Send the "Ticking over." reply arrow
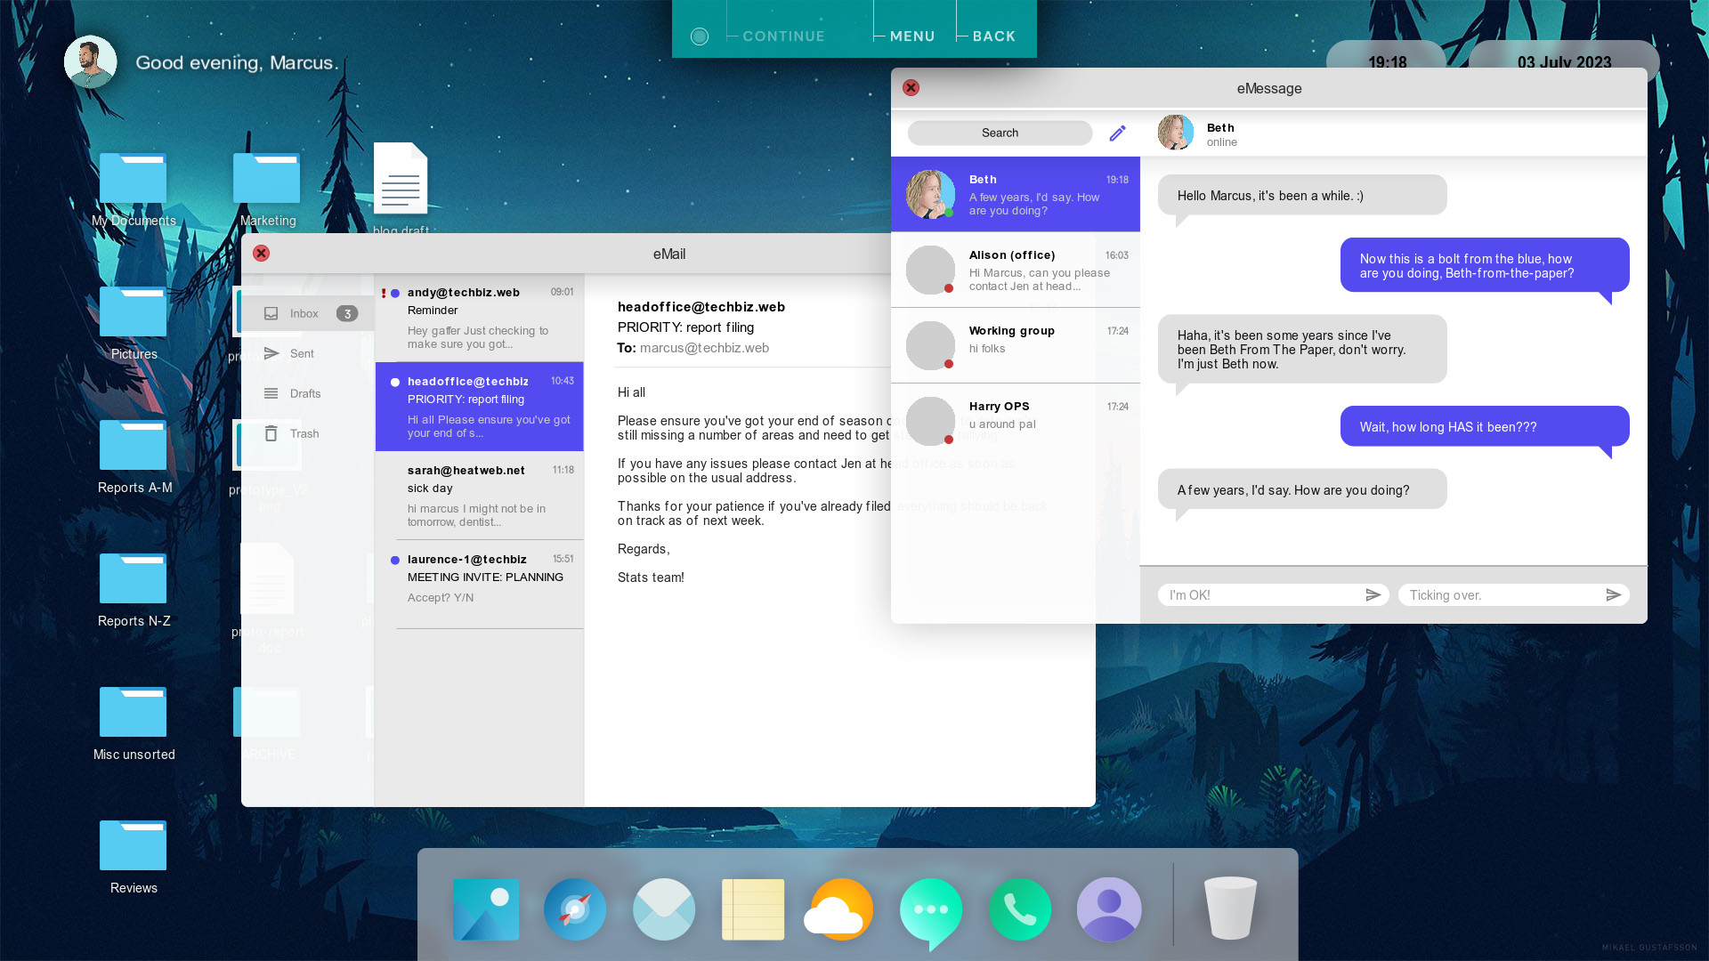 pyautogui.click(x=1614, y=594)
